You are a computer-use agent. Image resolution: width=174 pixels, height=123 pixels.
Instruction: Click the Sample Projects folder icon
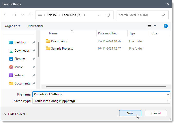pyautogui.click(x=48, y=48)
